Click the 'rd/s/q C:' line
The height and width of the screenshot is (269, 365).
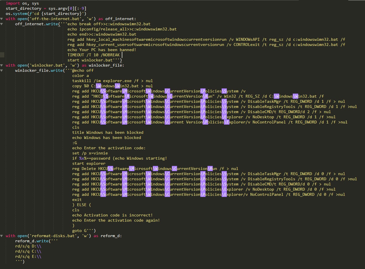point(28,251)
